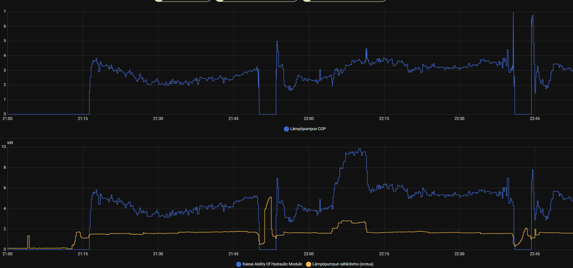This screenshot has width=573, height=268.
Task: Click the 10 kW peak of the blue power line
Action: [x=360, y=149]
